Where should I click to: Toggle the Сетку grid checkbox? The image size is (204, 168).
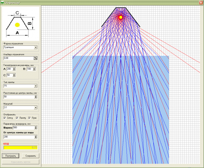tap(5, 118)
